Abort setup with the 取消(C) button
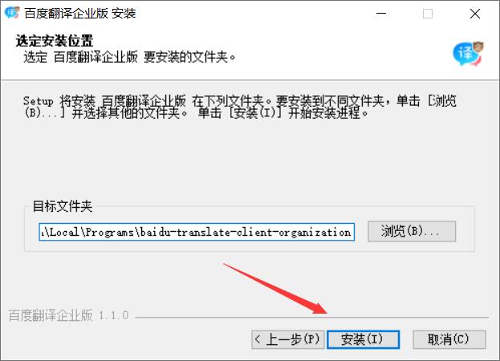 point(449,339)
